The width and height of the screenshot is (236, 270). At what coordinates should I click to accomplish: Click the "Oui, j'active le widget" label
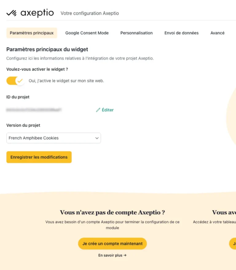66,81
